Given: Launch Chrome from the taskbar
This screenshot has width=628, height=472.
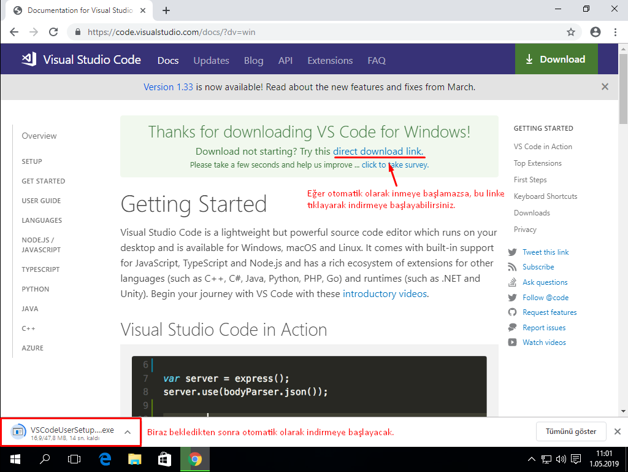Looking at the screenshot, I should [194, 458].
